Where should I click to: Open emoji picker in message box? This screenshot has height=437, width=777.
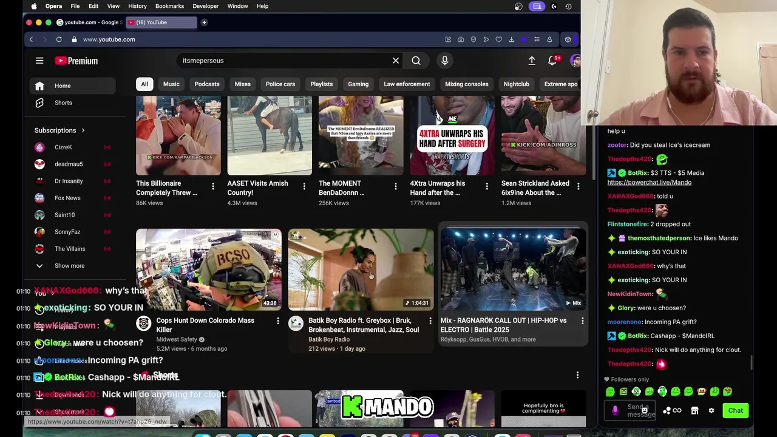coord(644,411)
